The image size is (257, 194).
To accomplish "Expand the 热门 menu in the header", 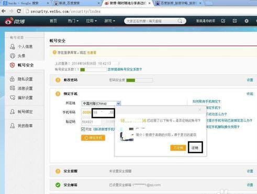I will click(x=73, y=21).
